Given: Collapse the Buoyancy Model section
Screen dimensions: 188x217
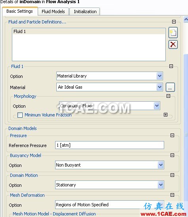Looking at the screenshot, I should pos(172,155).
